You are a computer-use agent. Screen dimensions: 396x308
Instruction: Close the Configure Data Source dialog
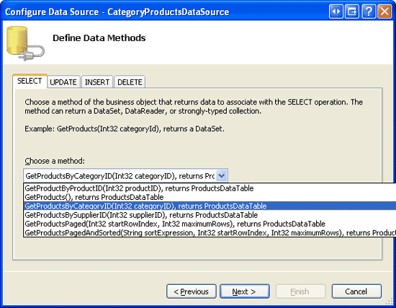(384, 12)
